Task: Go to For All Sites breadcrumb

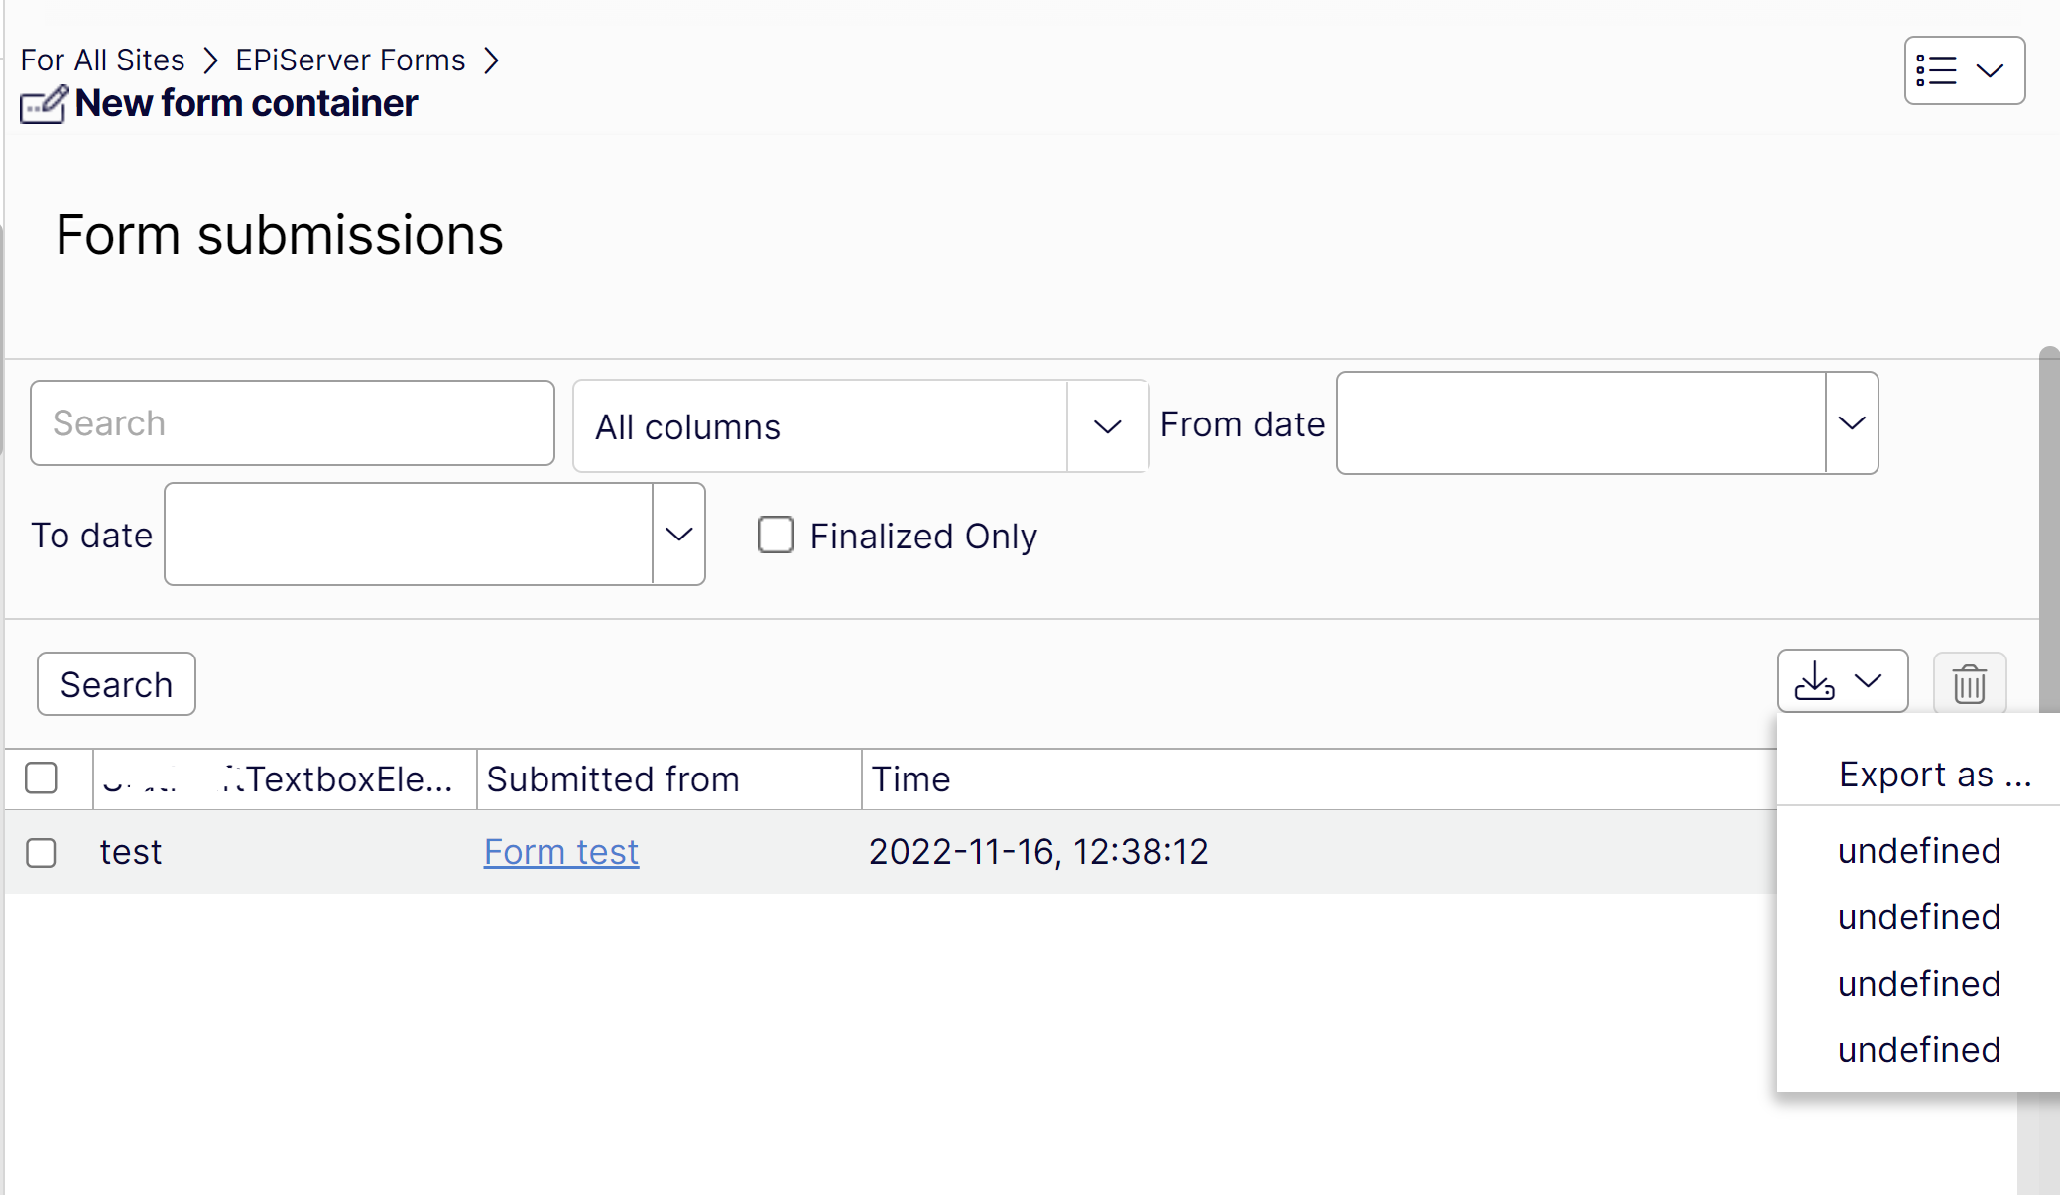Action: (103, 60)
